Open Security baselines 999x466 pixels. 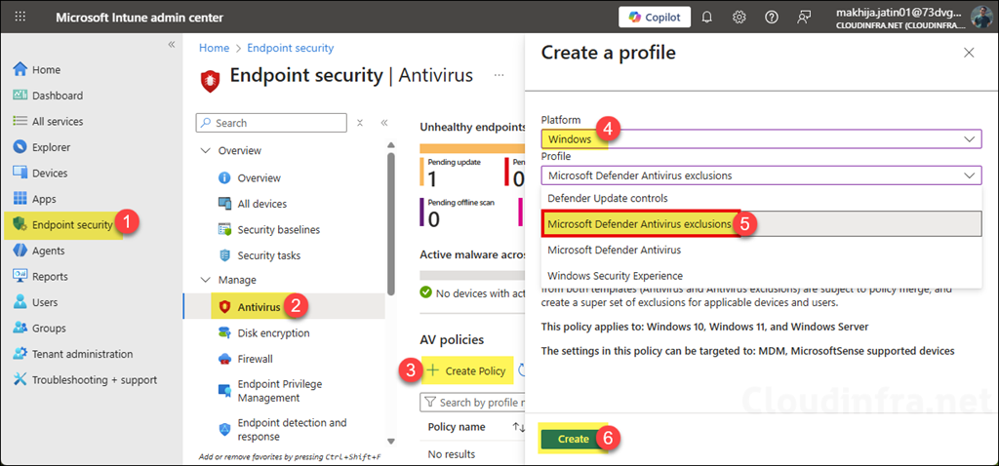[278, 230]
